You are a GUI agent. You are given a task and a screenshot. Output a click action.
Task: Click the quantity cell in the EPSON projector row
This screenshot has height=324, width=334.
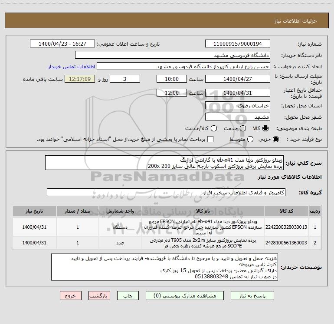[78, 227]
